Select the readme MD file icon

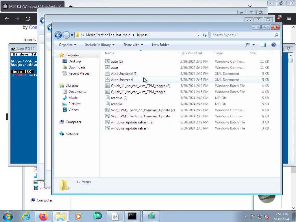tap(108, 104)
